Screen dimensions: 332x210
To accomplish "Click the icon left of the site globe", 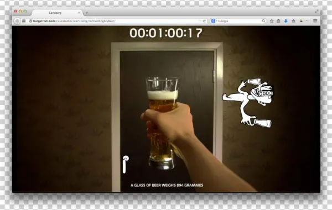I will coord(24,21).
